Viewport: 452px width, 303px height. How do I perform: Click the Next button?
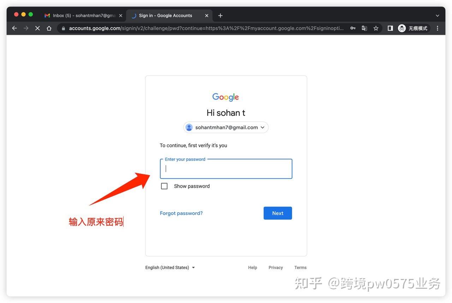(x=278, y=213)
